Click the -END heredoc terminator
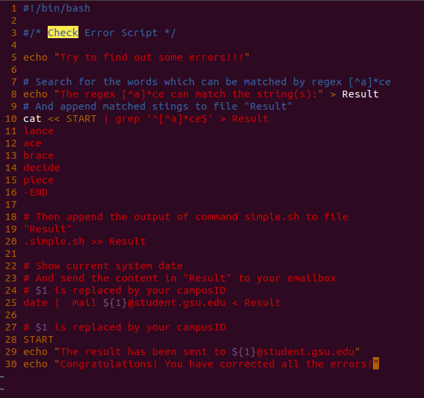The width and height of the screenshot is (424, 398). tap(35, 192)
